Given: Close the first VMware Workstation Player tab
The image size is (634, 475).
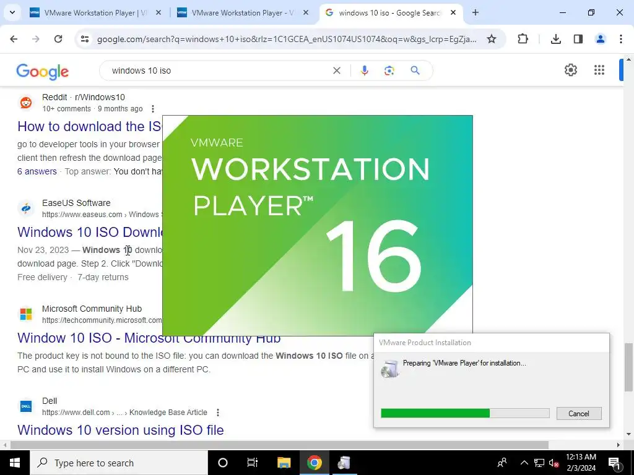Looking at the screenshot, I should tap(158, 13).
